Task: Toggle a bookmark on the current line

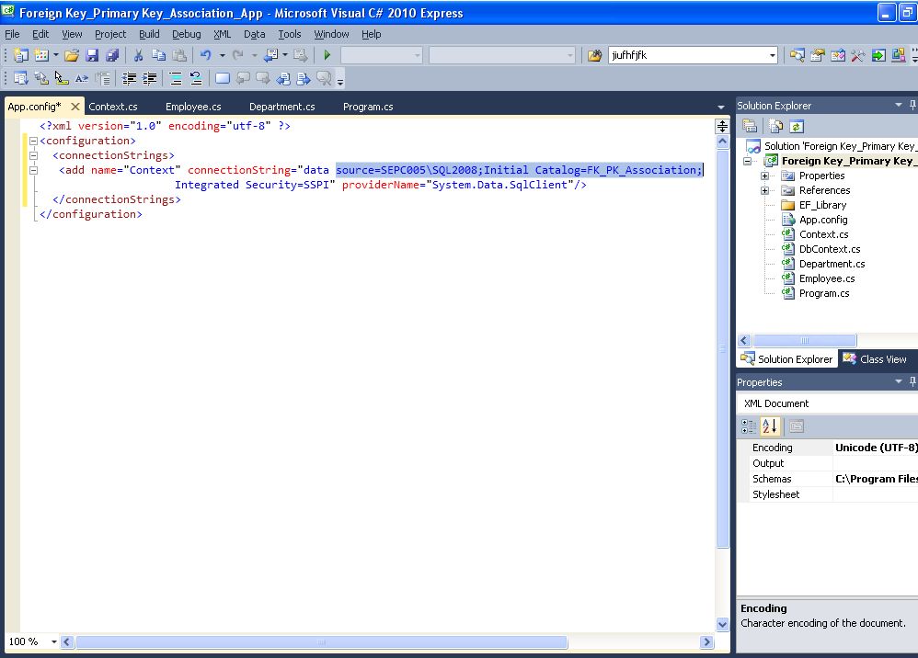Action: point(223,78)
